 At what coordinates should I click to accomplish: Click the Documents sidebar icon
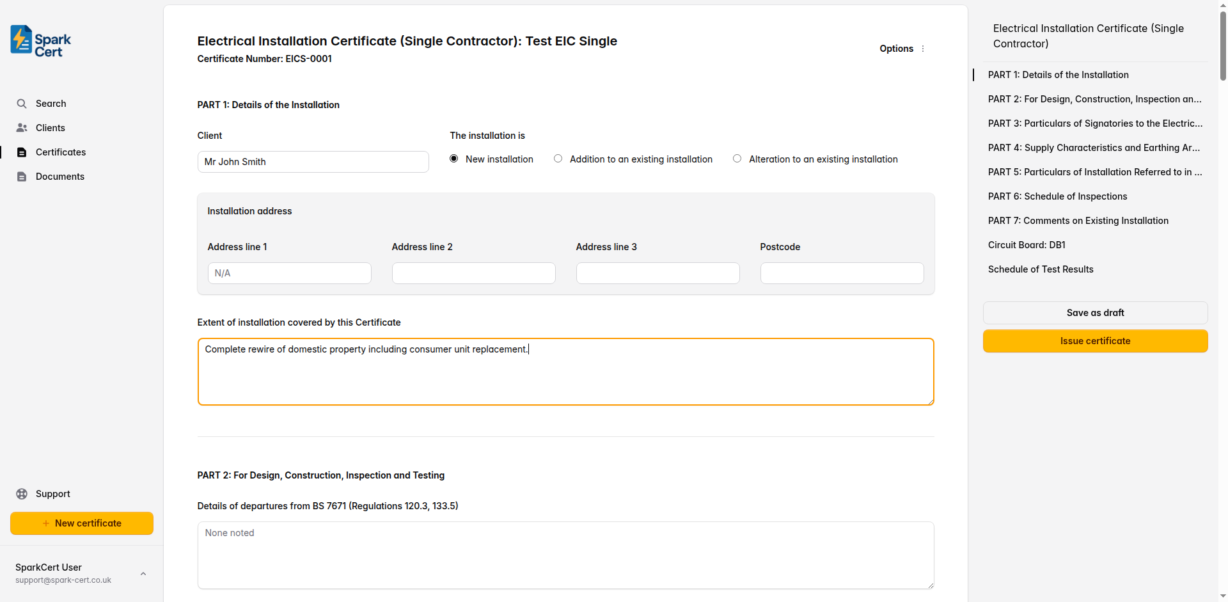pyautogui.click(x=22, y=176)
